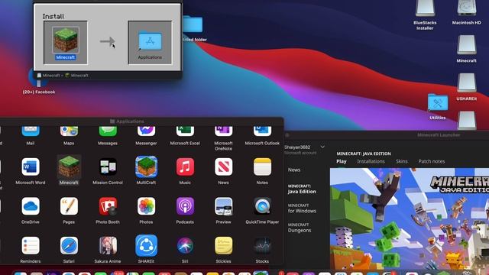Open Microsoft OneNote in Applications

(223, 131)
